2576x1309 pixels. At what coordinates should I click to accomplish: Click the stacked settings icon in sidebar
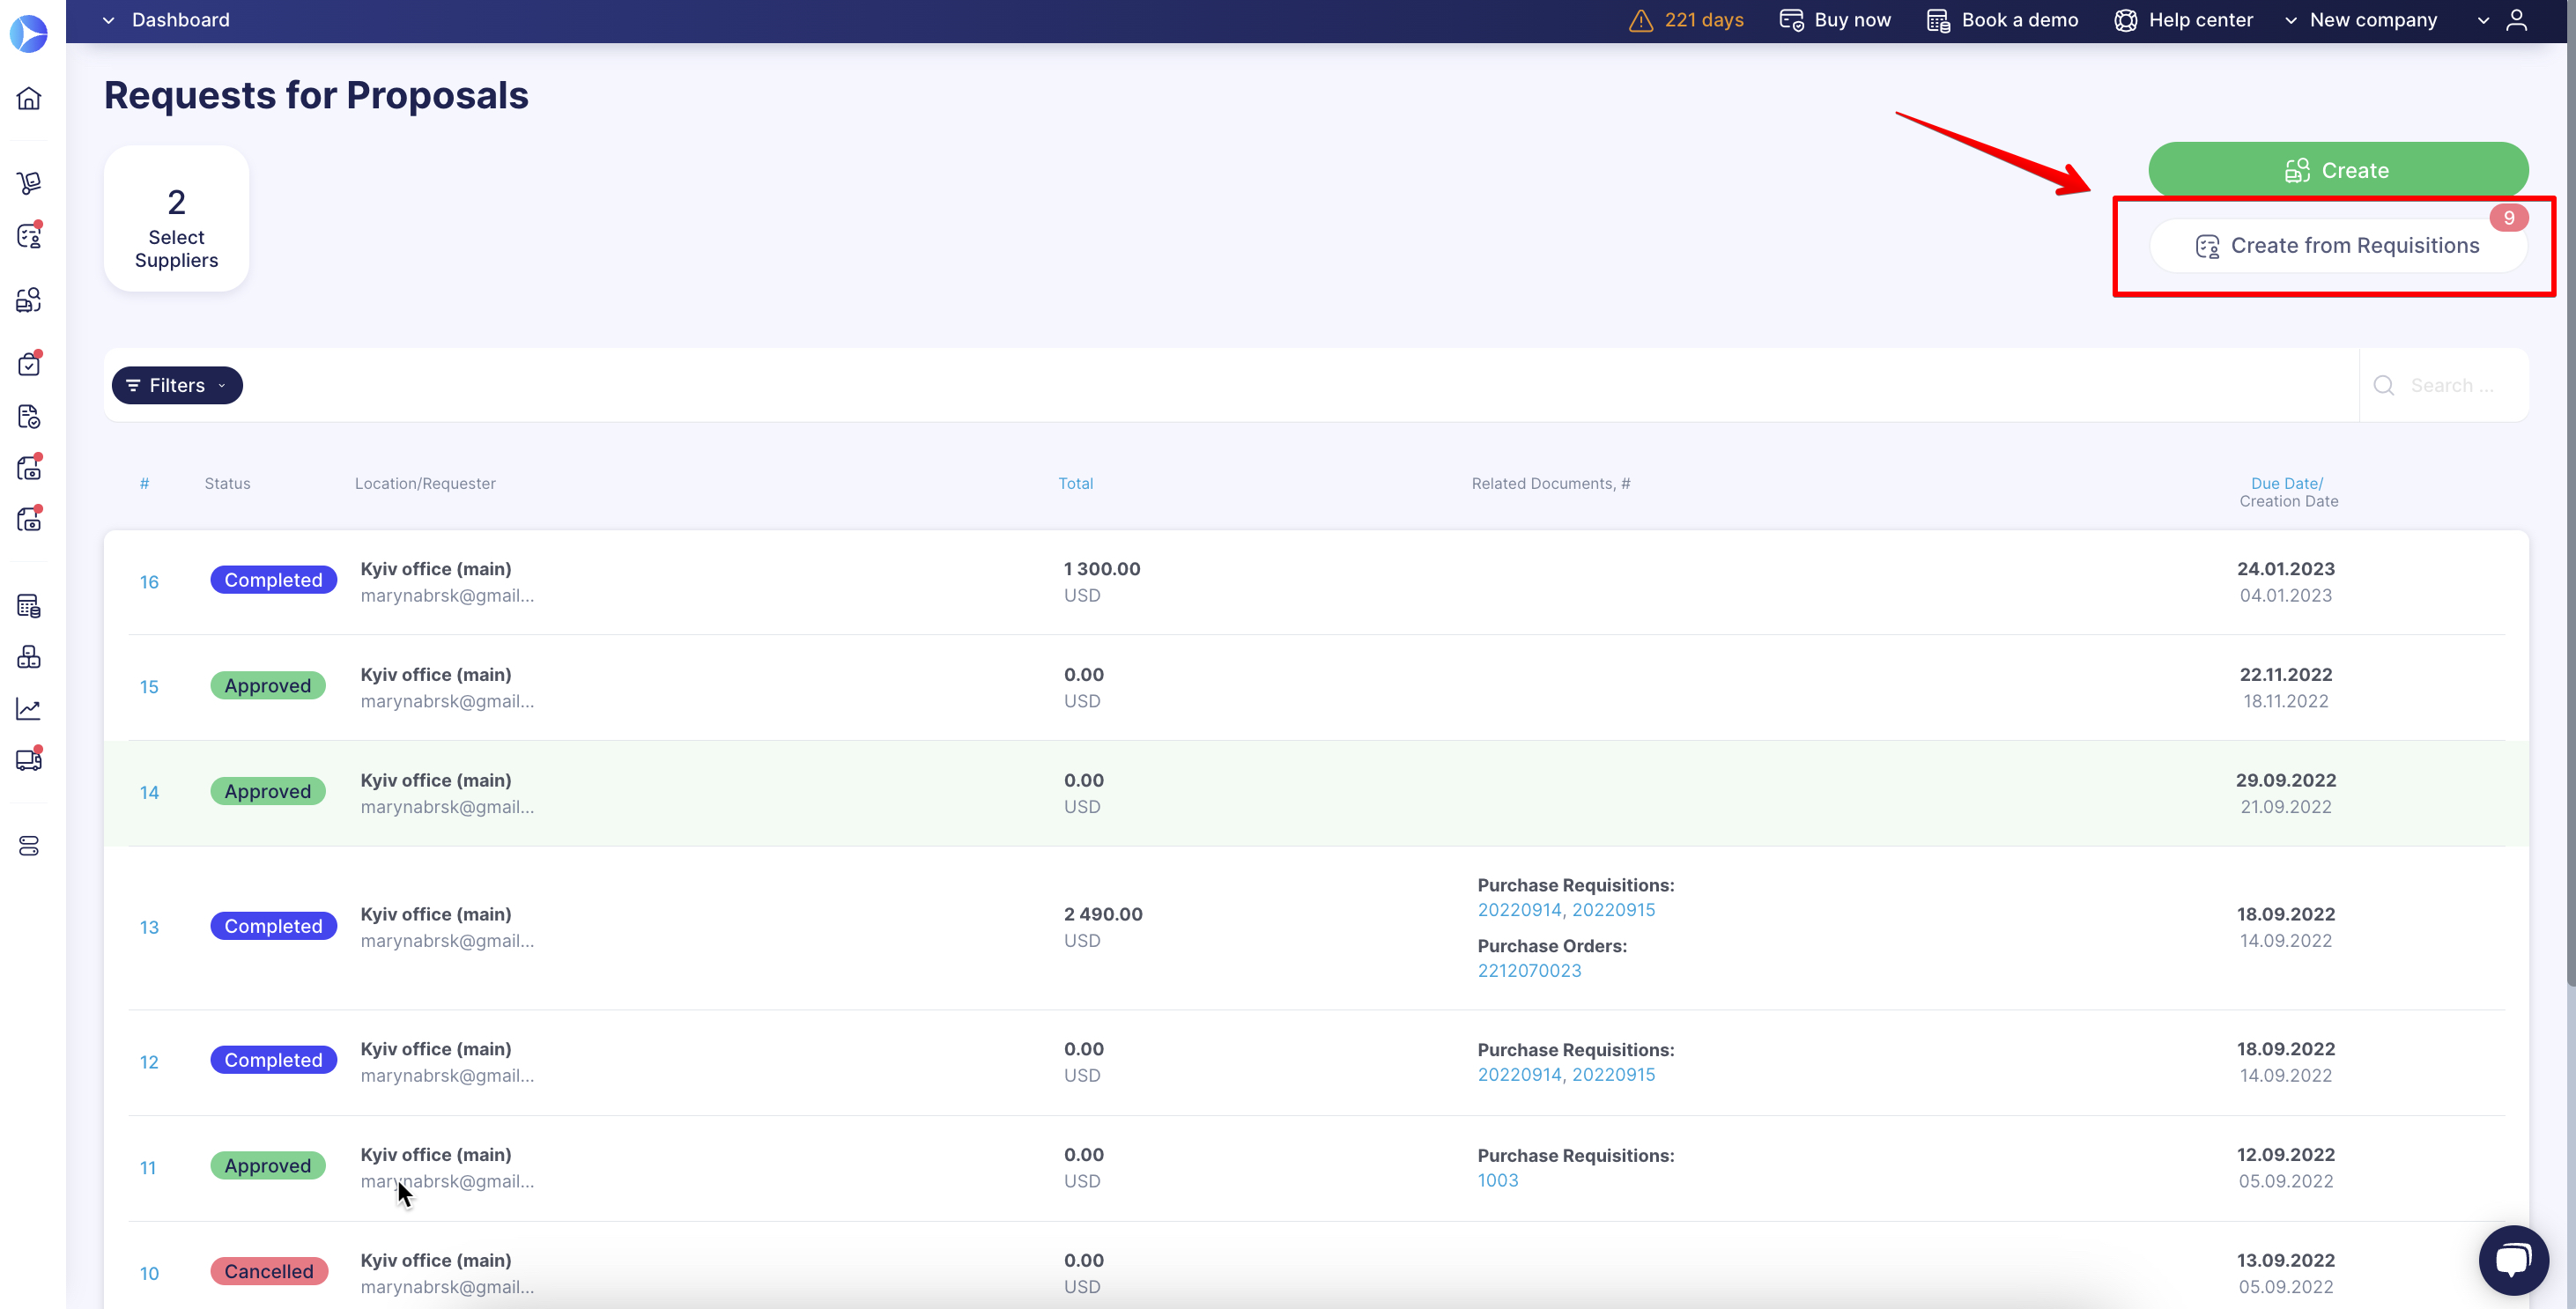pyautogui.click(x=29, y=846)
